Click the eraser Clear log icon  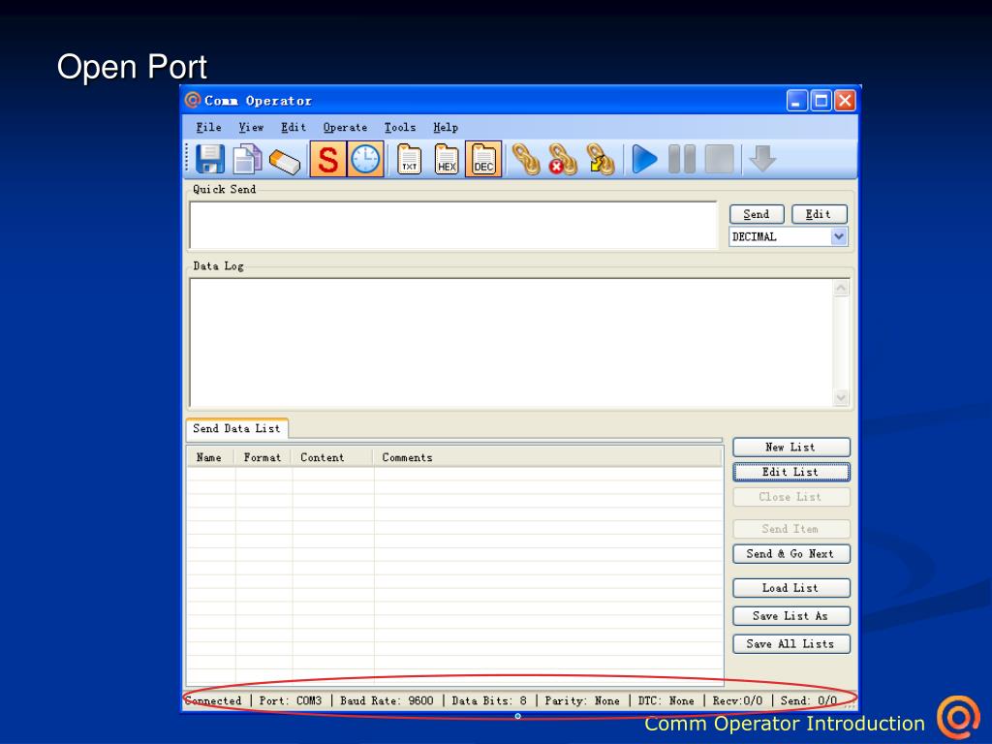tap(285, 161)
